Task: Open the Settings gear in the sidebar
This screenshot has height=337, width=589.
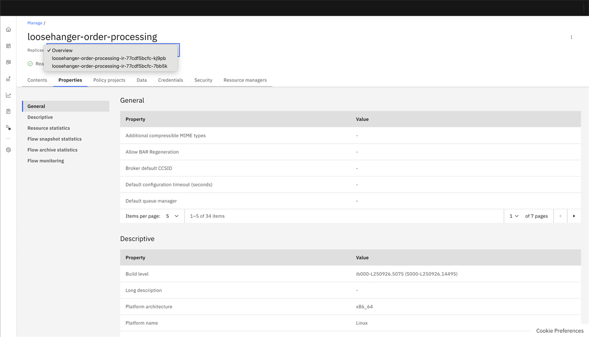Action: pos(8,150)
